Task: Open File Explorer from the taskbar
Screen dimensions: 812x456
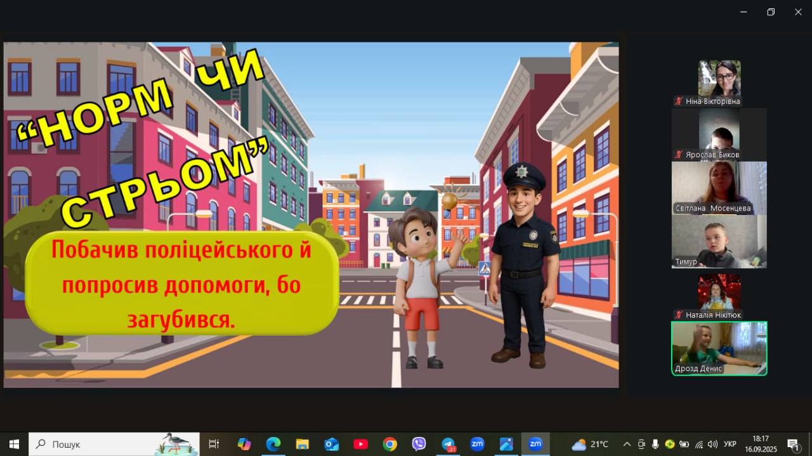Action: tap(302, 444)
